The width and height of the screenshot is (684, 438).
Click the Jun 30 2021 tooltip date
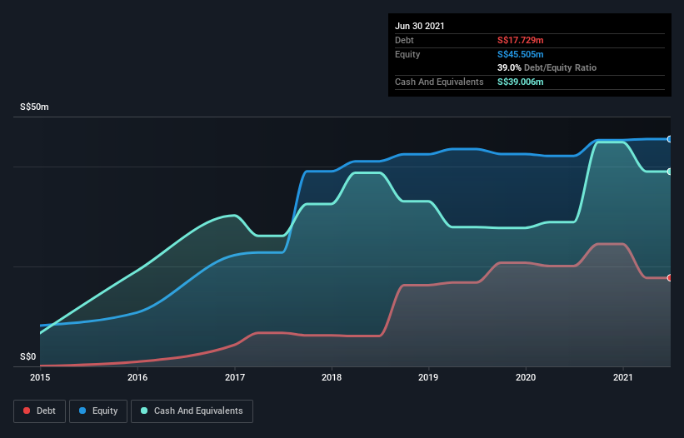tap(420, 26)
